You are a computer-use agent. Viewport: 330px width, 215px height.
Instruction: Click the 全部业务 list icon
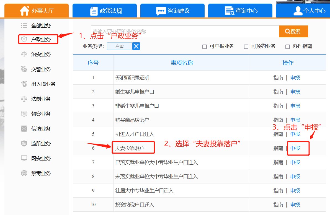coord(24,26)
